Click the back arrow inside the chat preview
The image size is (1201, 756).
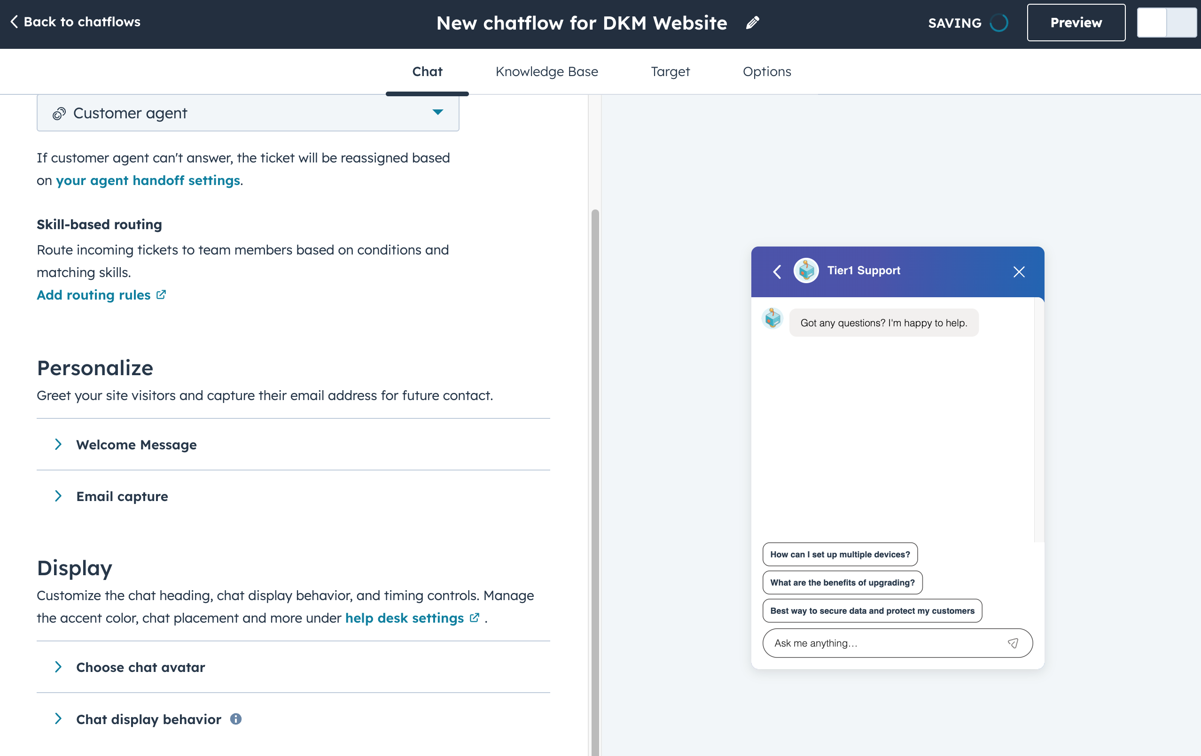click(x=777, y=272)
